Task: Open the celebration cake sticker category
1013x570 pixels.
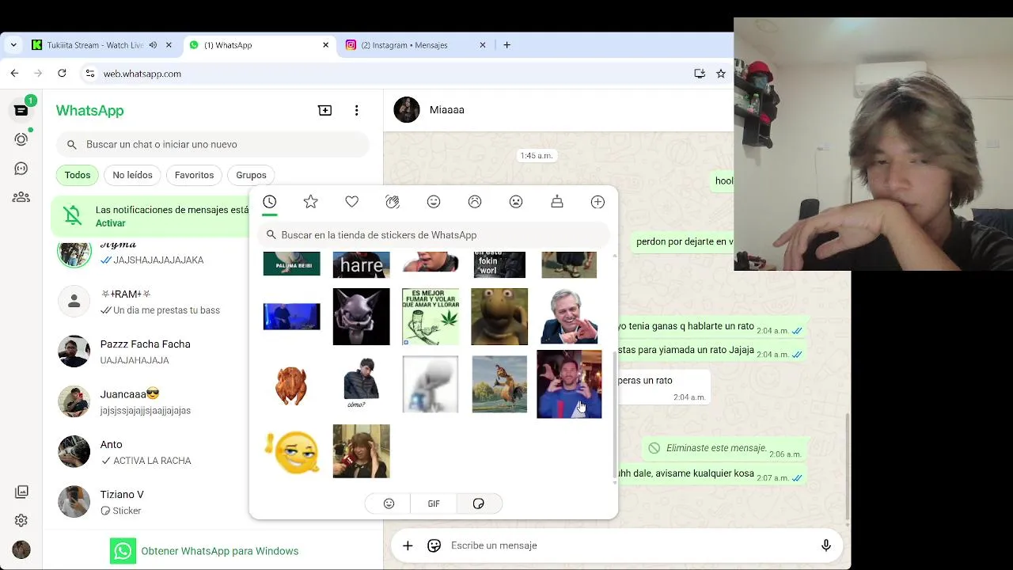Action: (557, 202)
